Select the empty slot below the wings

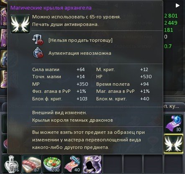(173, 164)
